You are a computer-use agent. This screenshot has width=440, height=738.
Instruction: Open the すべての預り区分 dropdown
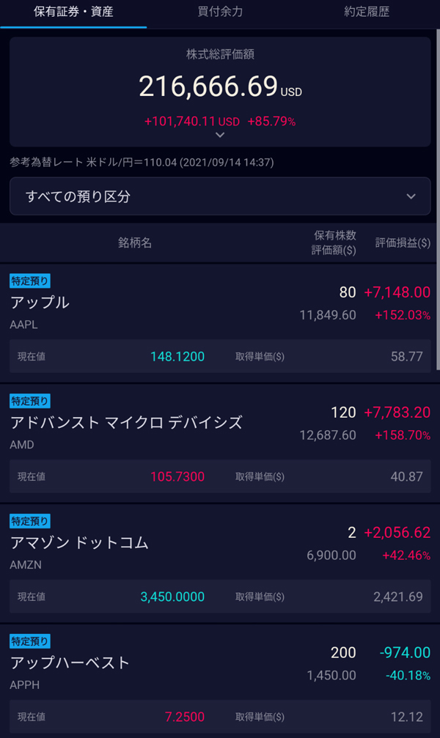(x=220, y=196)
